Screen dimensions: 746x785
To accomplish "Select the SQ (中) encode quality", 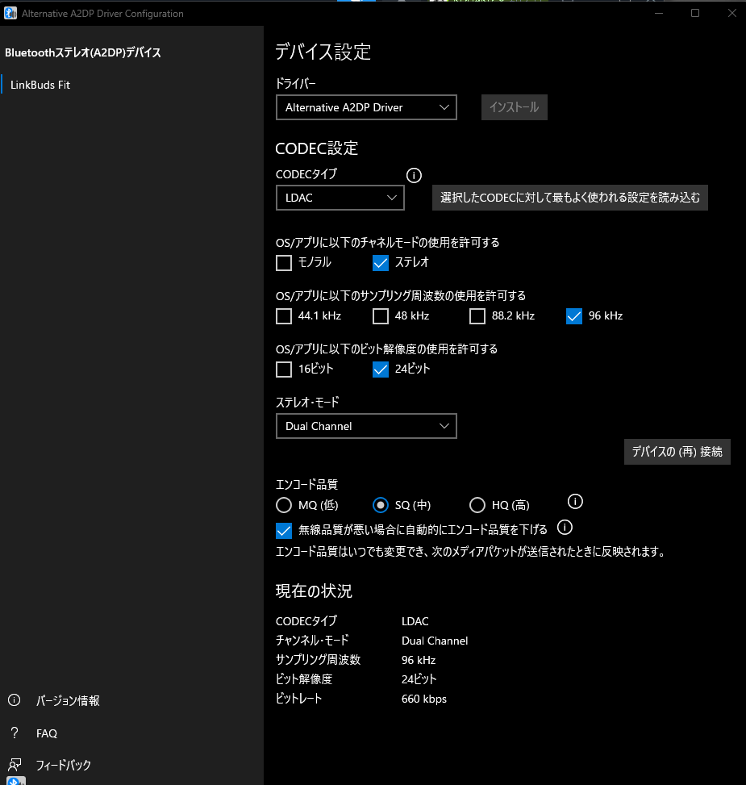I will (x=381, y=505).
